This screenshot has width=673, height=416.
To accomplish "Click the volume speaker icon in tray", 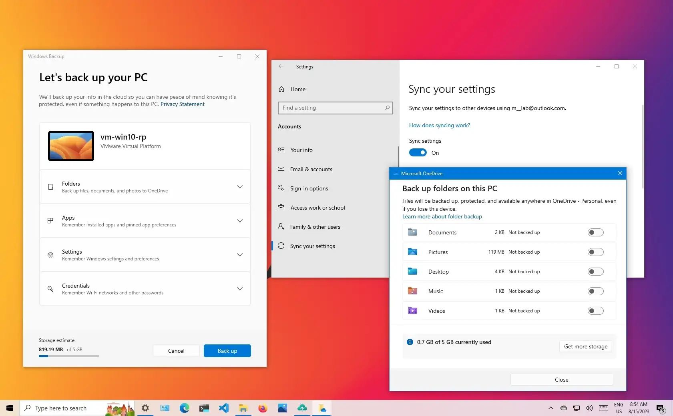I will coord(589,408).
